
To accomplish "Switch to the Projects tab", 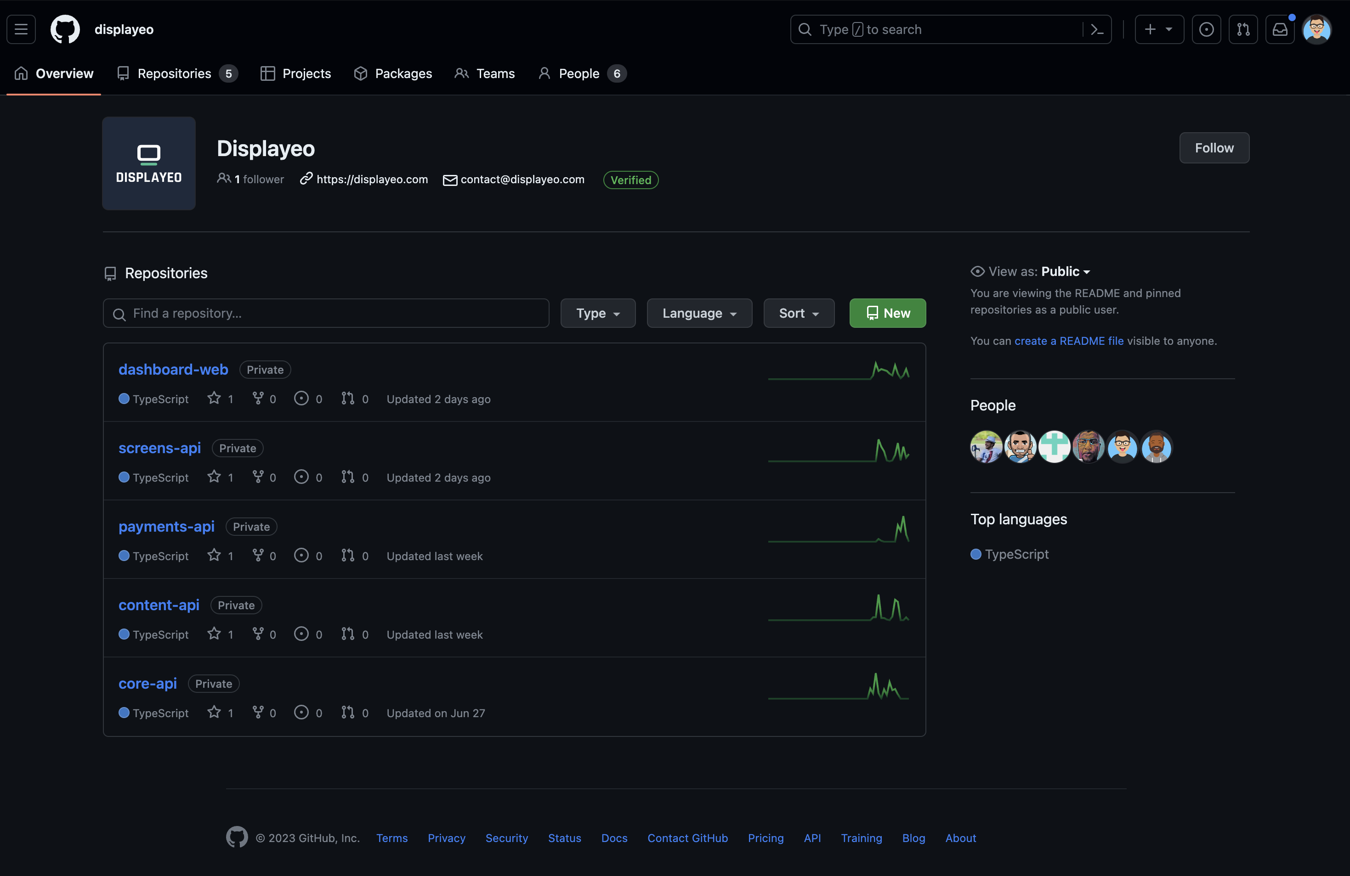I will click(295, 73).
